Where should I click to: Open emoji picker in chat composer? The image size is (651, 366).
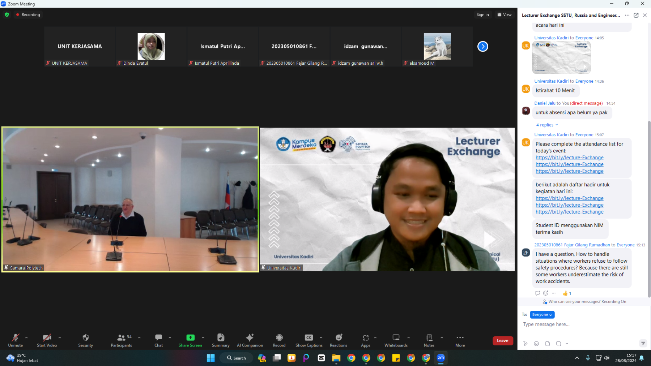(536, 344)
